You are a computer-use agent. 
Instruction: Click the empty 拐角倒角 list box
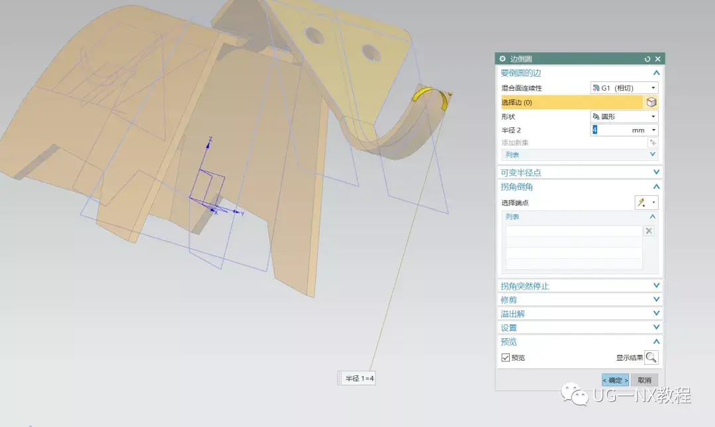573,247
